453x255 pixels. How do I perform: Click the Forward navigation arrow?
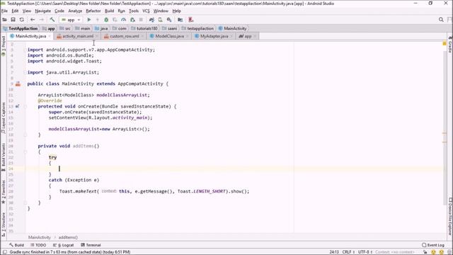pos(42,20)
